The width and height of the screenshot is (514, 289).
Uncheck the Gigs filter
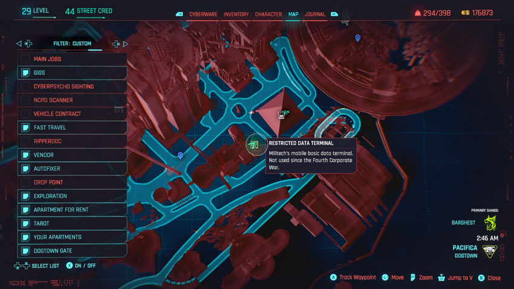[26, 73]
